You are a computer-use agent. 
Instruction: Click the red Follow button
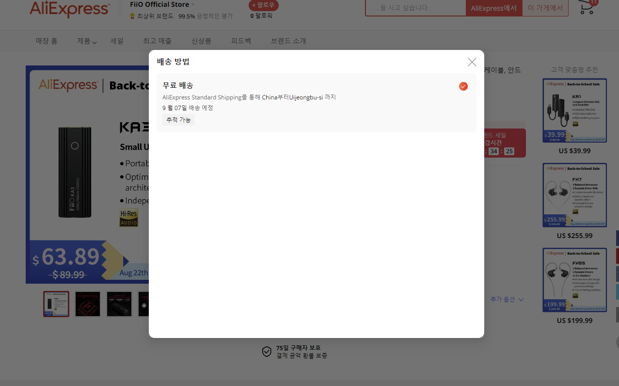coord(263,5)
